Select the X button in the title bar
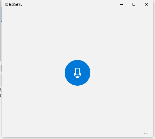155x139 pixels. (147, 4)
